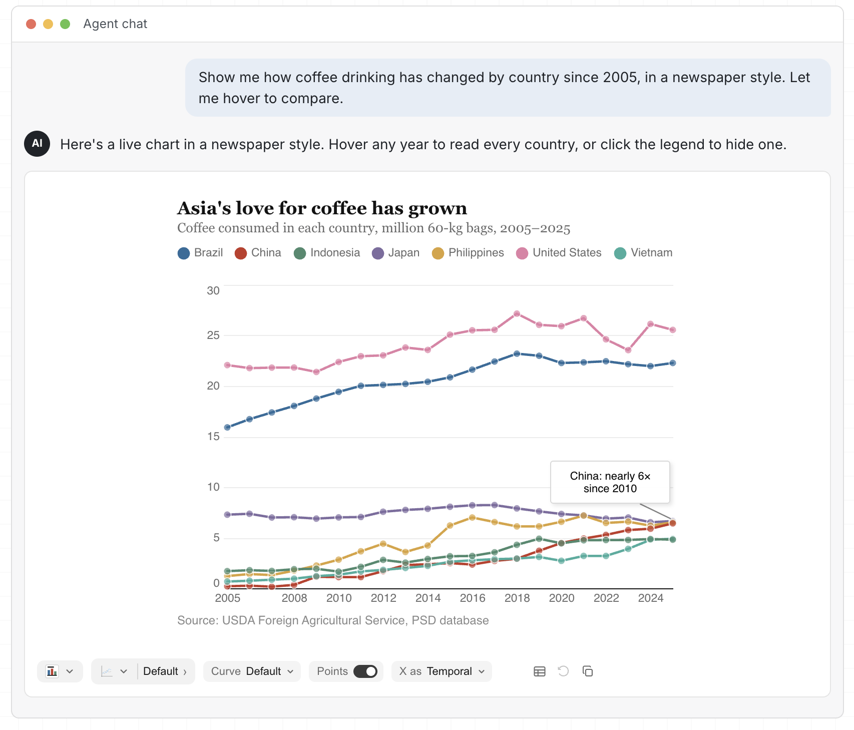Click the 2010 label on the x-axis
854x730 pixels.
pos(339,598)
